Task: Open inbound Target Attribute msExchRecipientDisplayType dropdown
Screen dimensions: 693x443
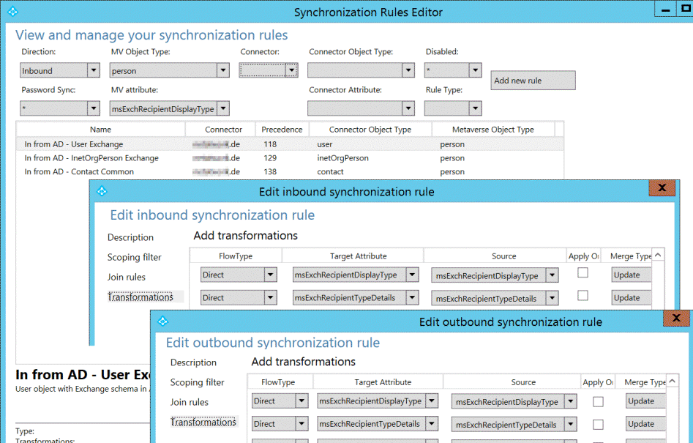Action: coord(356,275)
